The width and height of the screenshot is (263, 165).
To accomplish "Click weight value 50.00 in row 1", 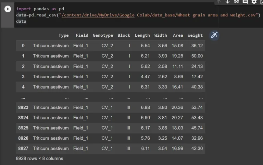I will coord(197,56).
